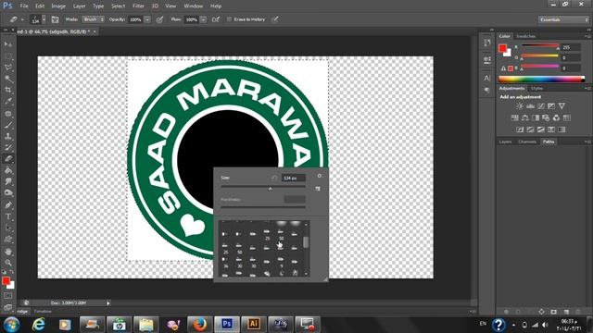593x333 pixels.
Task: Open Firefox from the taskbar
Action: [200, 325]
